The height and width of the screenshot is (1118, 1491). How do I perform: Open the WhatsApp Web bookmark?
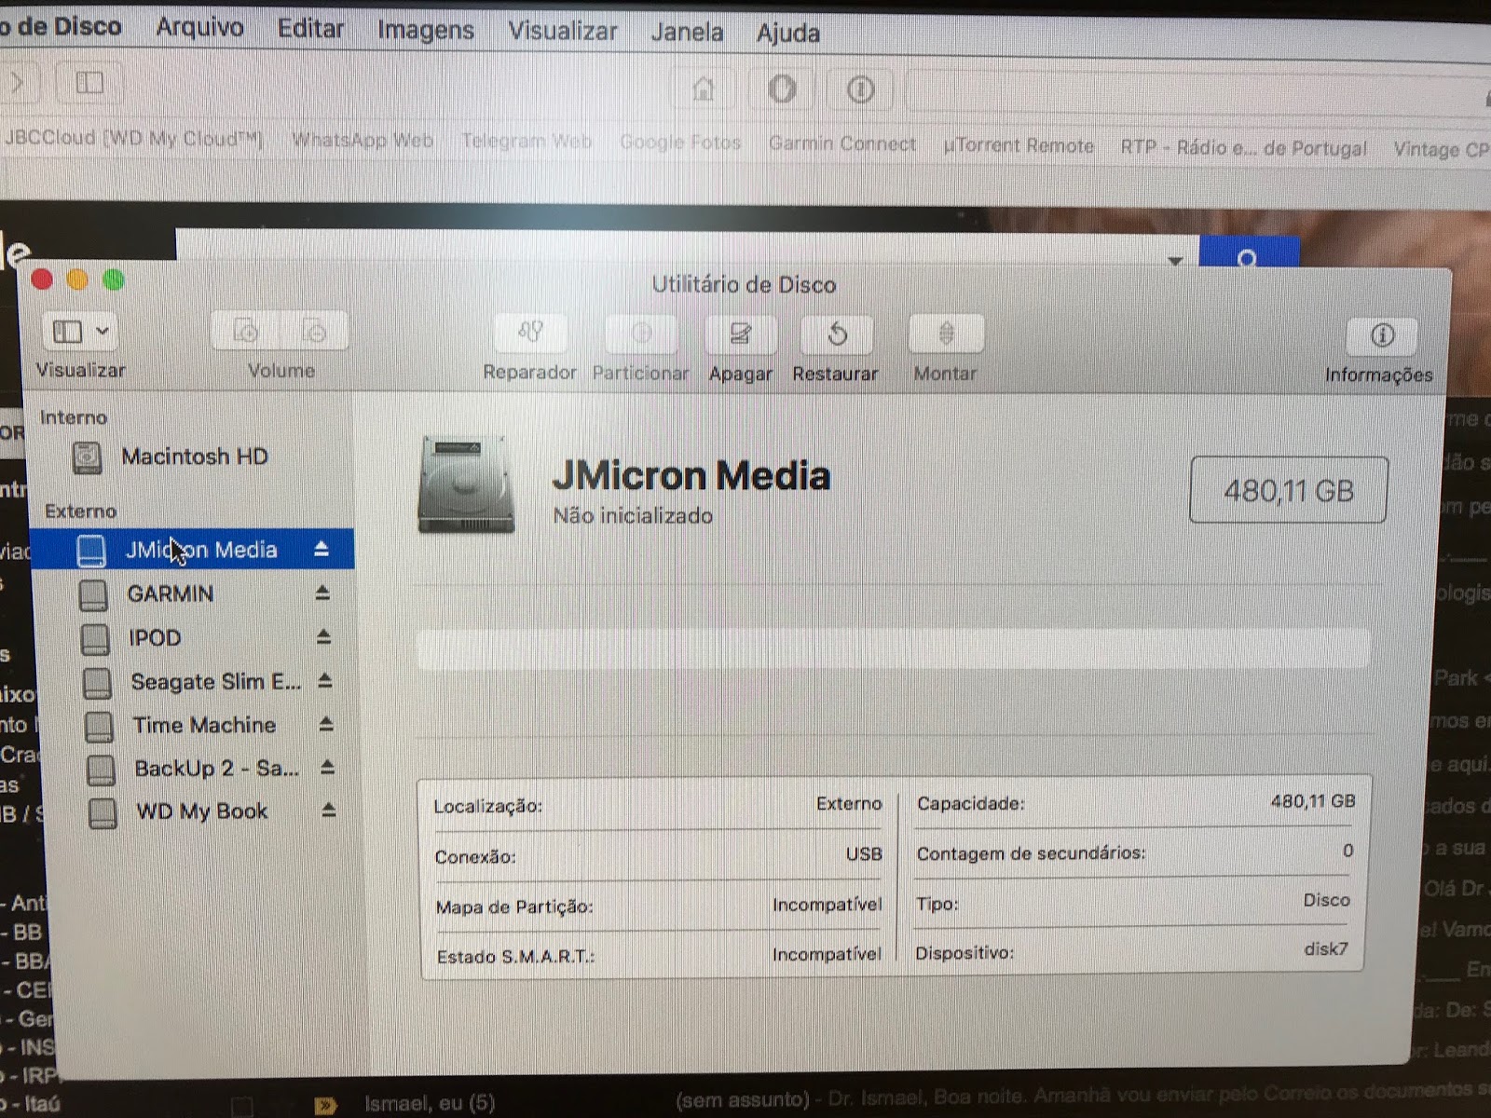tap(362, 141)
